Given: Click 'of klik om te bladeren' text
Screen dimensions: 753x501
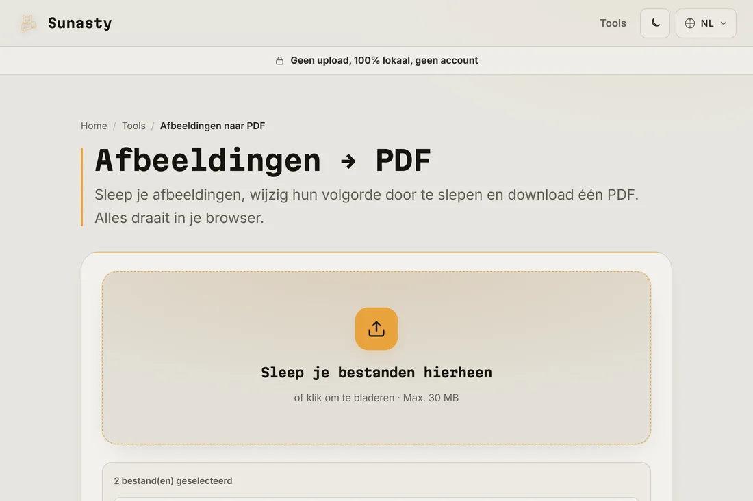Looking at the screenshot, I should point(344,398).
